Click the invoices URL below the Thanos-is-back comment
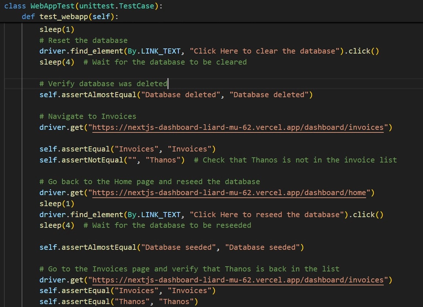423x307 pixels. point(238,280)
